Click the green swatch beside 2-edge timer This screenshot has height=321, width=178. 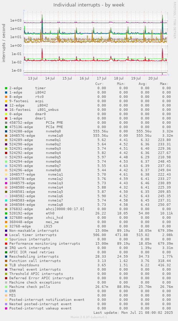click(x=6, y=88)
